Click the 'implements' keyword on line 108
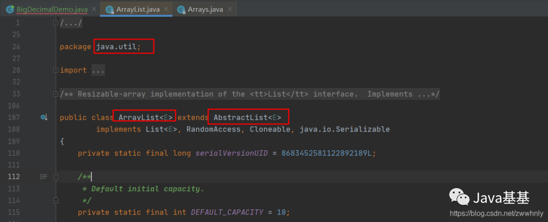 point(118,129)
